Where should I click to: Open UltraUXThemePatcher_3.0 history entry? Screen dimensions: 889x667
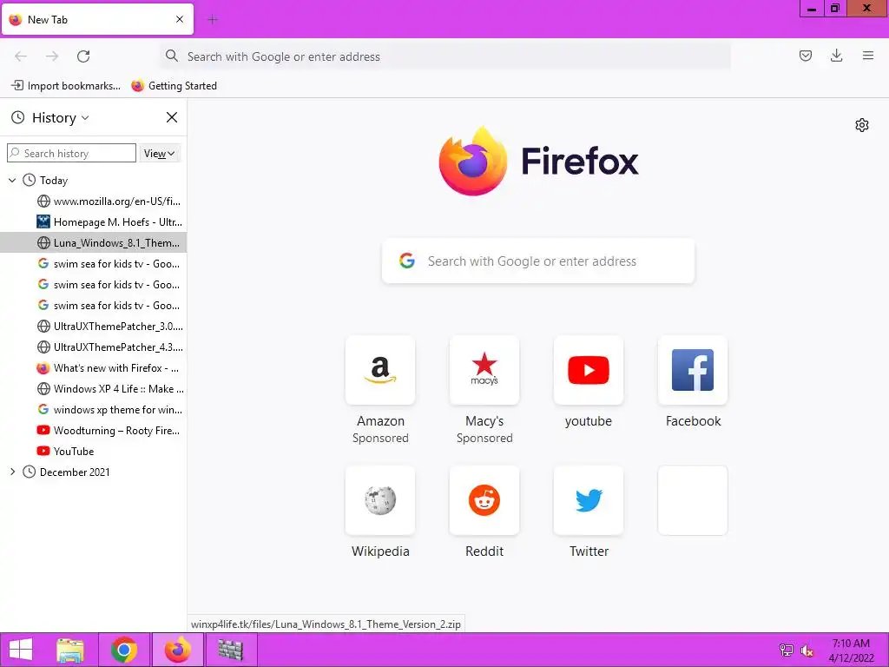coord(94,327)
